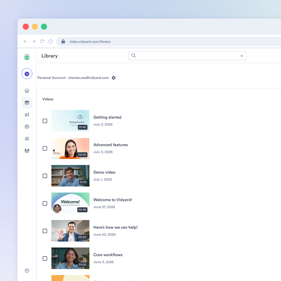Open the Library video icon in sidebar
This screenshot has width=281, height=281.
[27, 103]
